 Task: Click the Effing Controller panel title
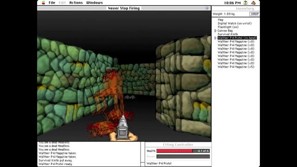[178, 145]
